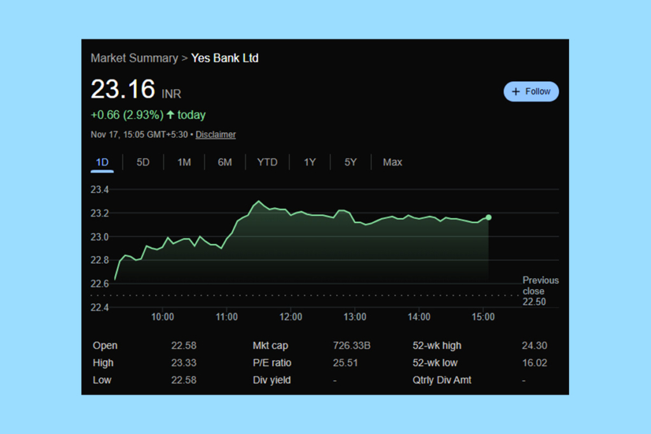
Task: Switch to the 1M chart tab
Action: [x=183, y=162]
